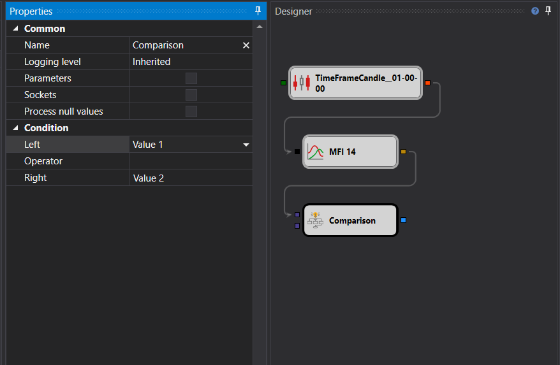Open the Designer help icon
Image resolution: width=560 pixels, height=365 pixels.
[535, 11]
